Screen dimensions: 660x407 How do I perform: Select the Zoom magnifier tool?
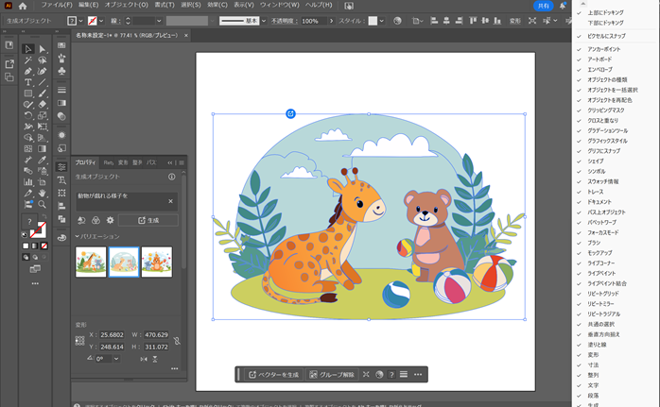point(43,203)
